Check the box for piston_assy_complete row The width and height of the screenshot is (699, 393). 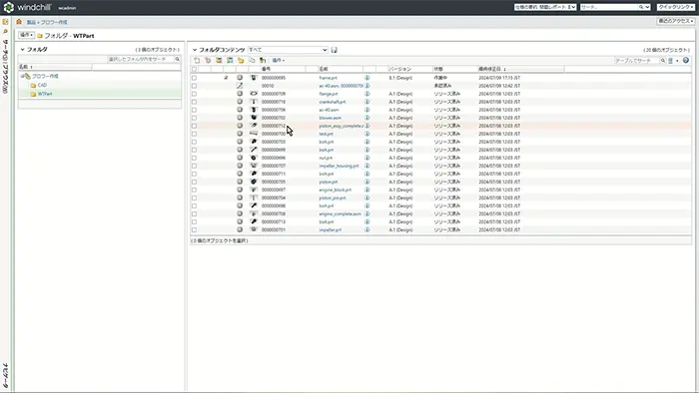click(194, 126)
